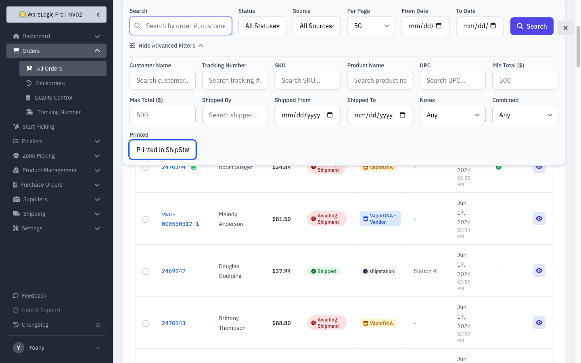Open the Feedback item
The height and width of the screenshot is (363, 581).
(56, 296)
